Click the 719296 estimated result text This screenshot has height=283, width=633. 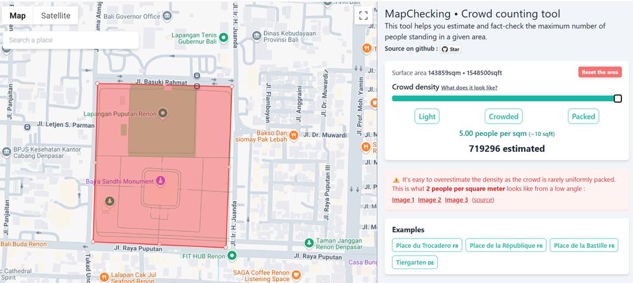tap(506, 149)
